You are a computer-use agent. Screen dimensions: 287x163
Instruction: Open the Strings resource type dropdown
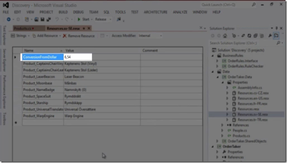pos(29,36)
